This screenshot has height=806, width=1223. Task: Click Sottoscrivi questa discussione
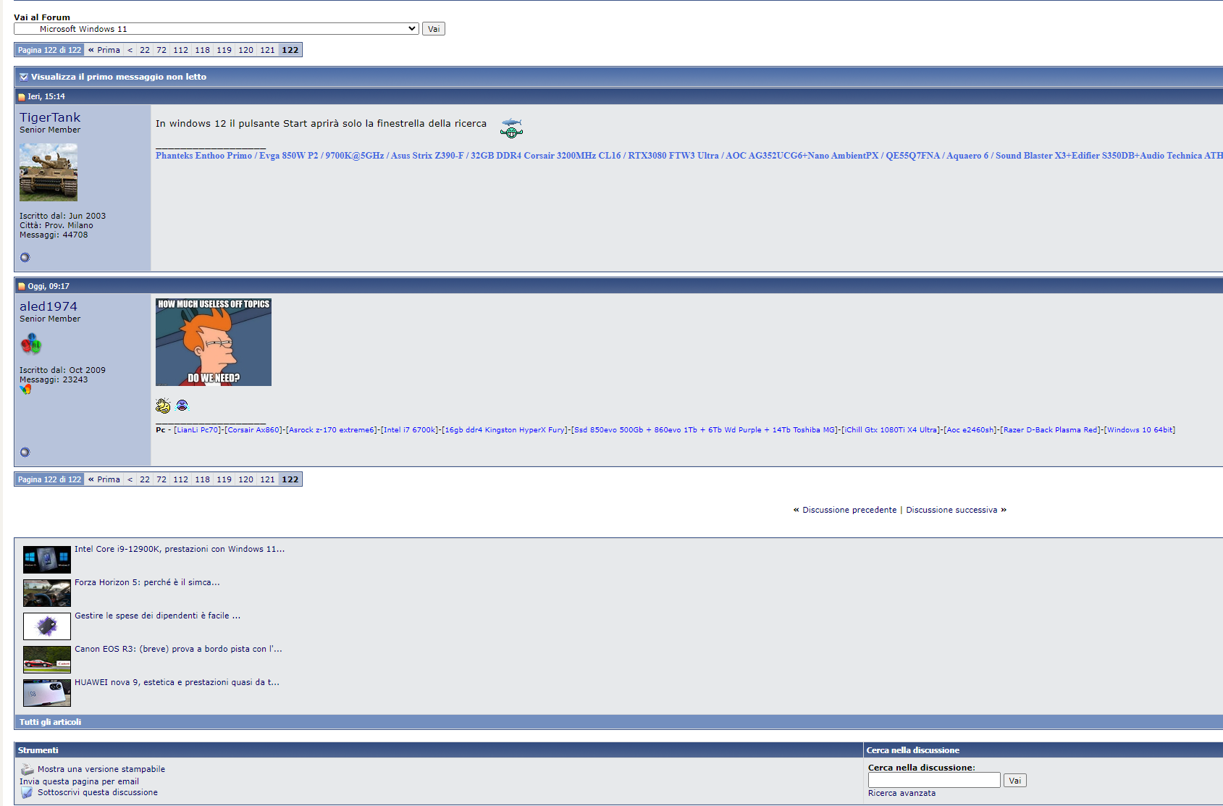tap(98, 792)
